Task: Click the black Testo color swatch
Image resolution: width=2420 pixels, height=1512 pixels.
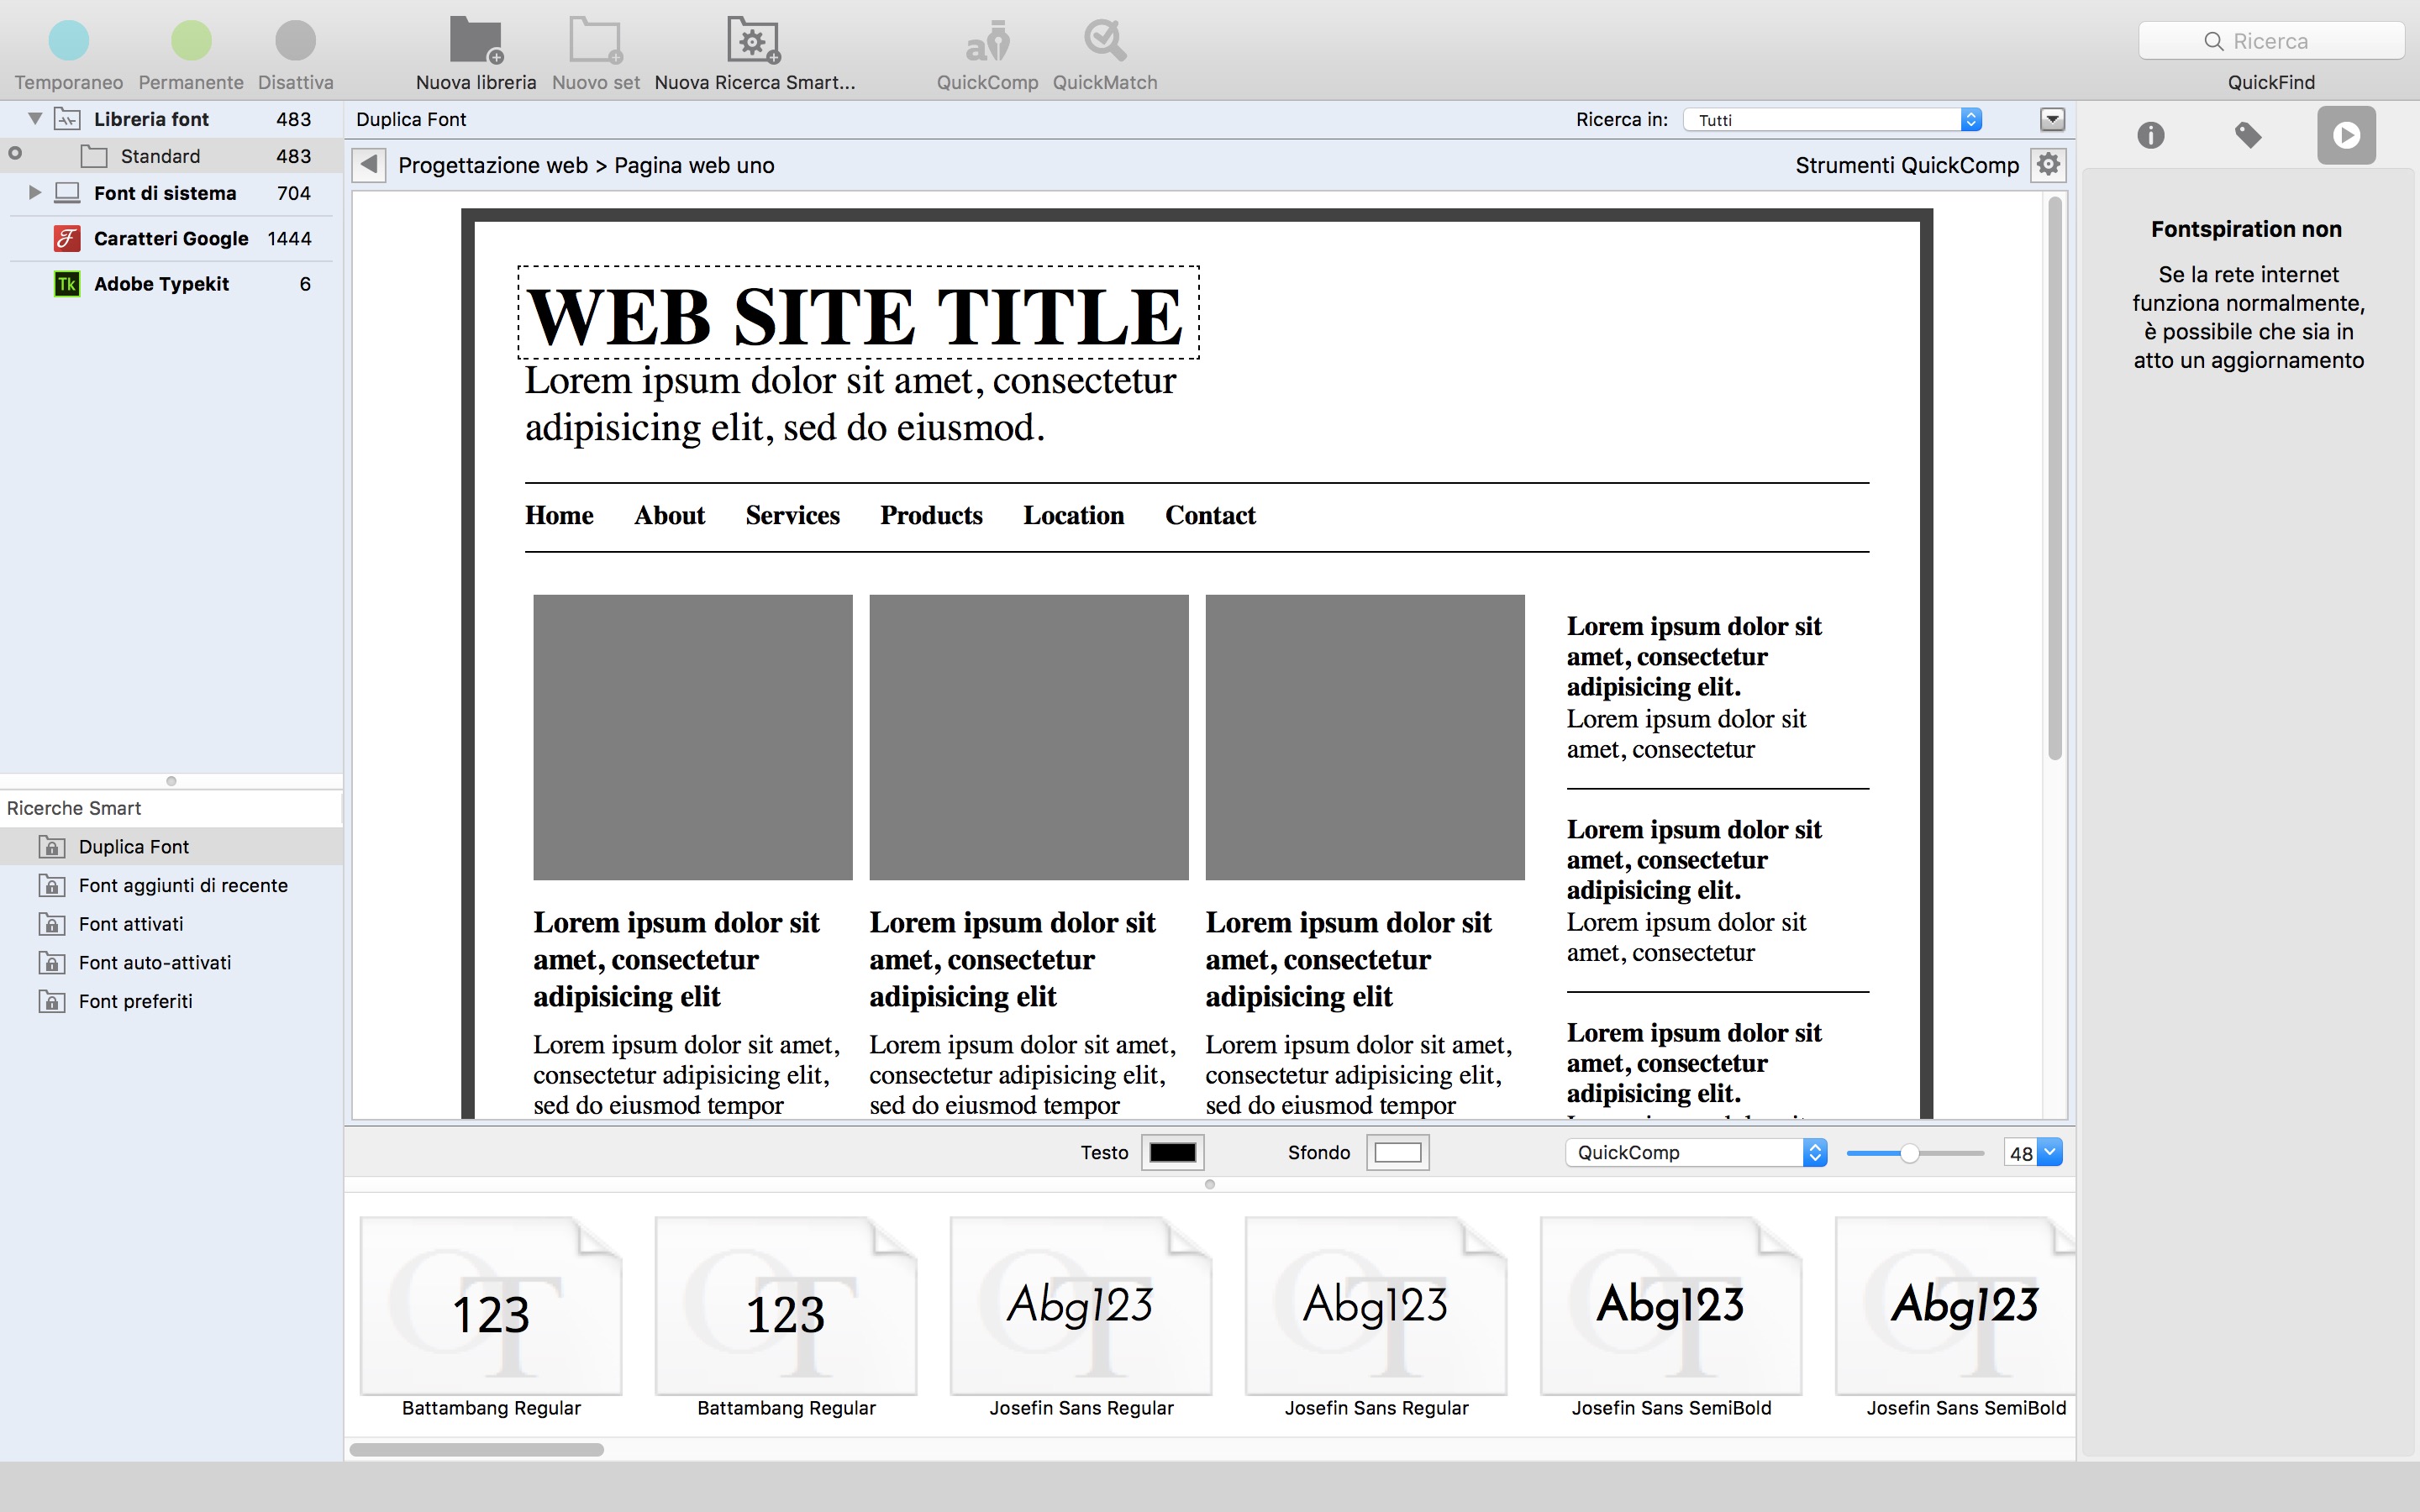Action: tap(1172, 1152)
